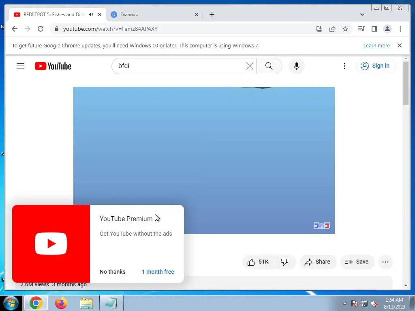415x311 pixels.
Task: Click the install/download page icon in address bar
Action: click(x=319, y=29)
